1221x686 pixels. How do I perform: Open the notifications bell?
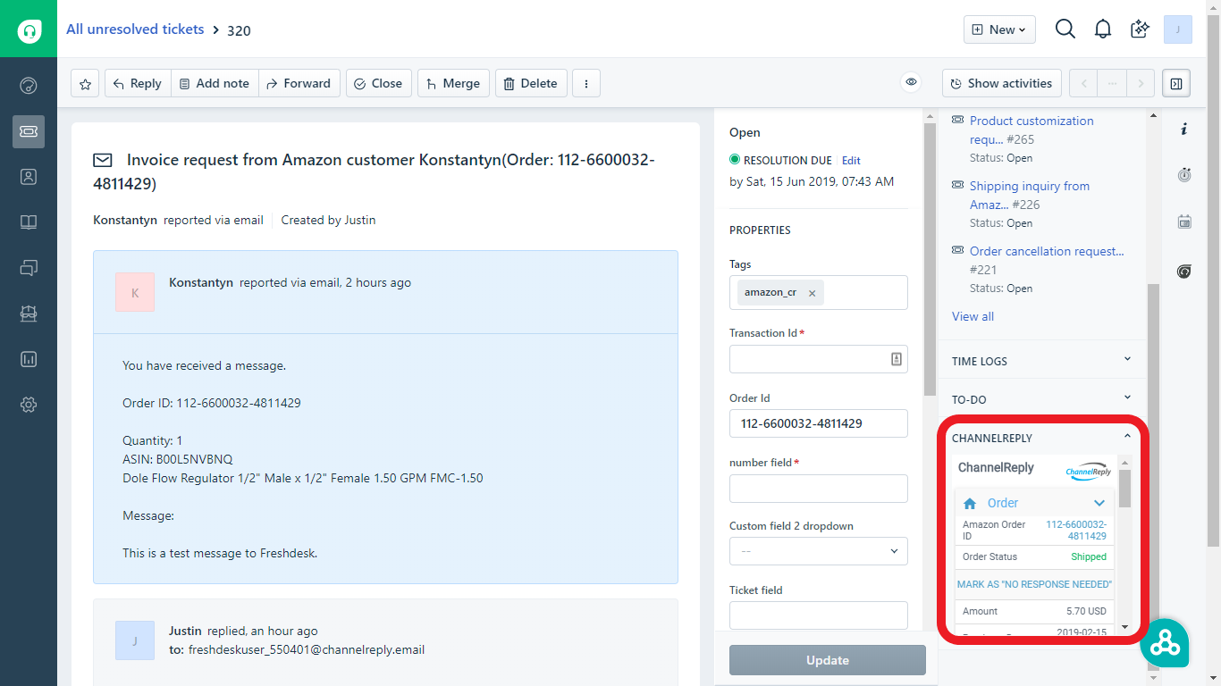(1103, 29)
